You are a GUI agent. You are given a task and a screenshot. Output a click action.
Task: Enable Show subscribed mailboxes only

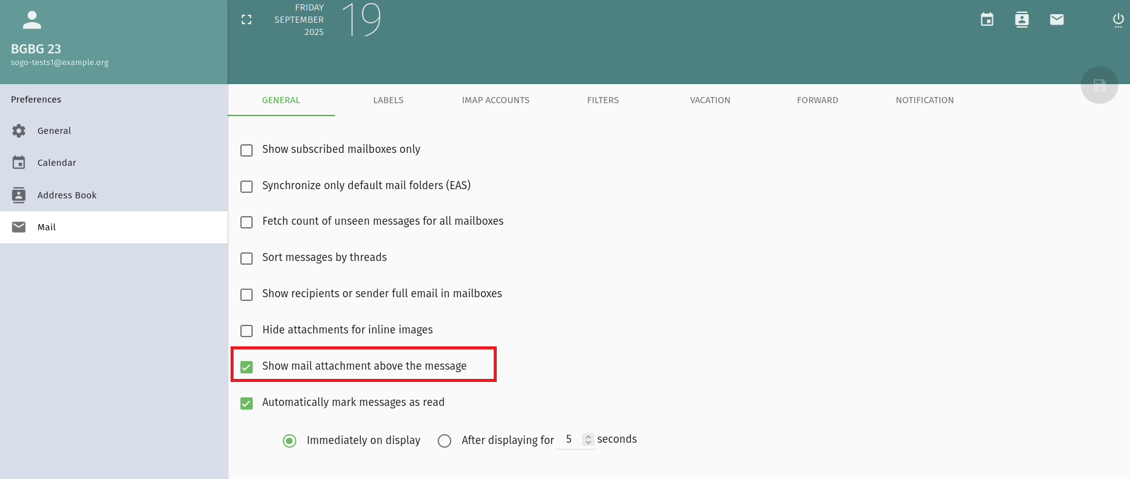point(247,150)
